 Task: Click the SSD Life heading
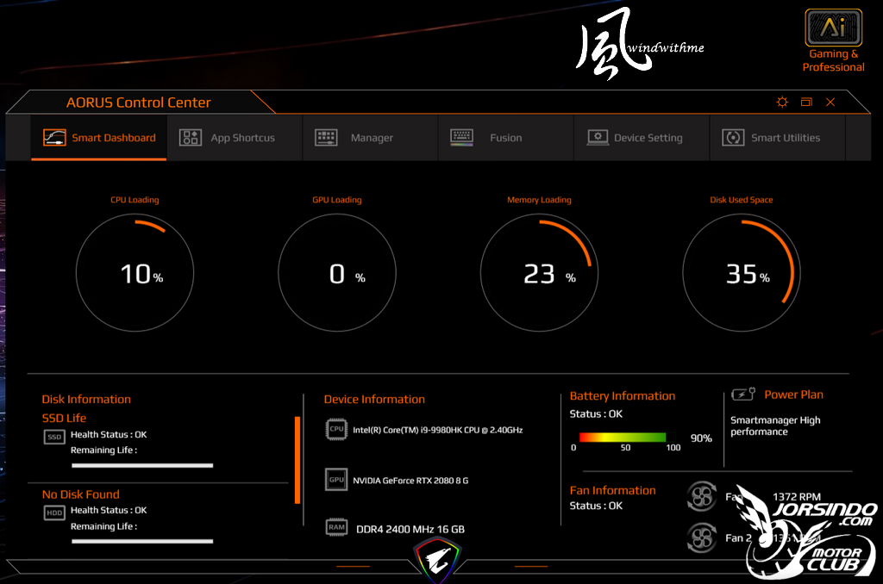(x=64, y=418)
